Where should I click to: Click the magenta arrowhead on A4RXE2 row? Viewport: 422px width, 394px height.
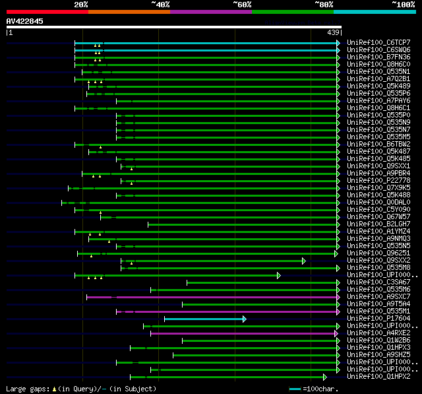coord(336,334)
